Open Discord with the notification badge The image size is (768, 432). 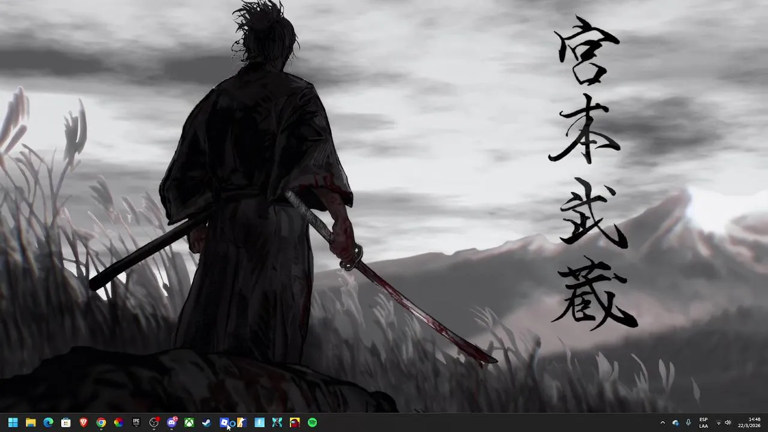pos(172,422)
